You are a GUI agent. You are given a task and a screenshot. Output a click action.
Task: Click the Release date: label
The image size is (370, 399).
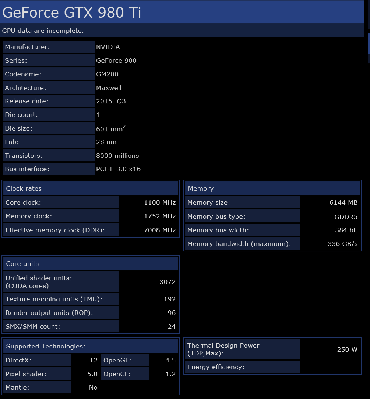[49, 101]
